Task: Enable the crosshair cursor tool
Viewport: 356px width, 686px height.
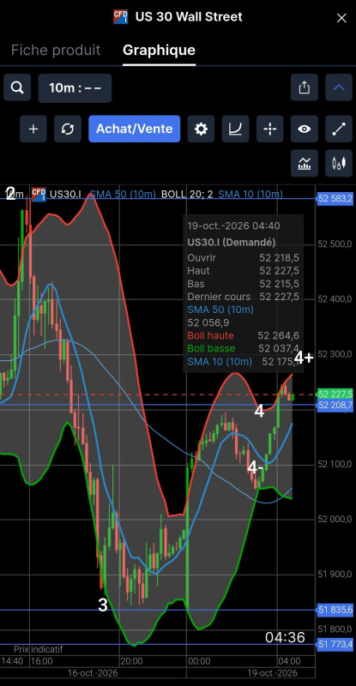Action: [269, 129]
